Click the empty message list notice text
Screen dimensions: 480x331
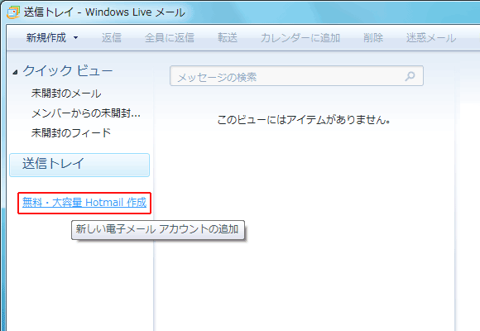[304, 120]
